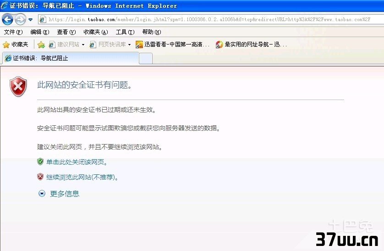This screenshot has width=384, height=251.
Task: Click the 更多信息 text link
Action: pos(65,194)
